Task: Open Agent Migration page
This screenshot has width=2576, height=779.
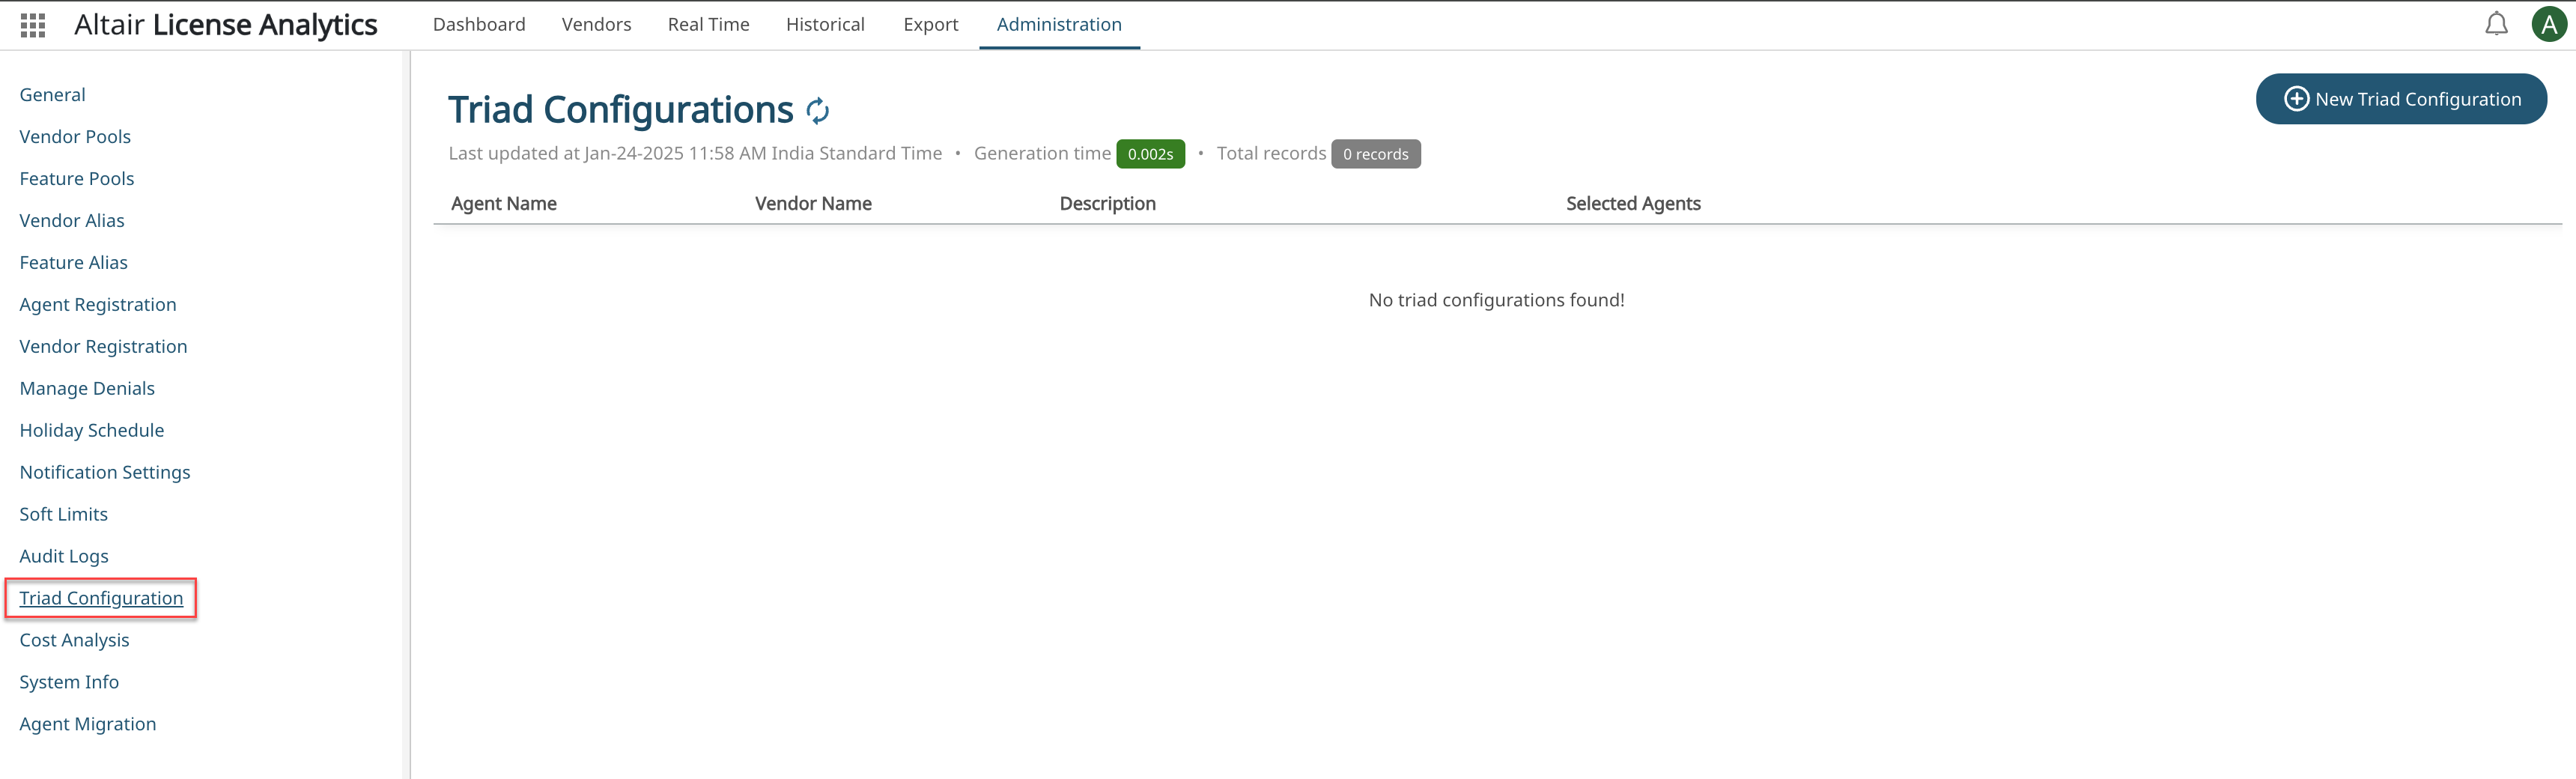Action: (88, 725)
